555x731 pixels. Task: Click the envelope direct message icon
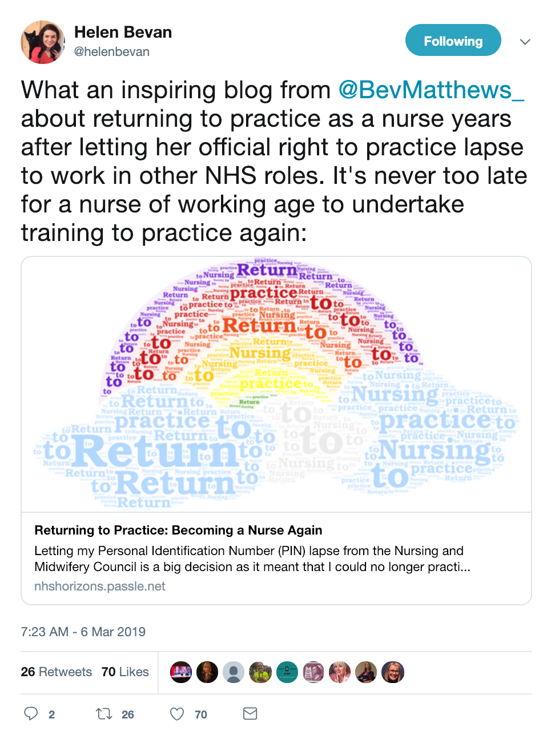tap(250, 713)
